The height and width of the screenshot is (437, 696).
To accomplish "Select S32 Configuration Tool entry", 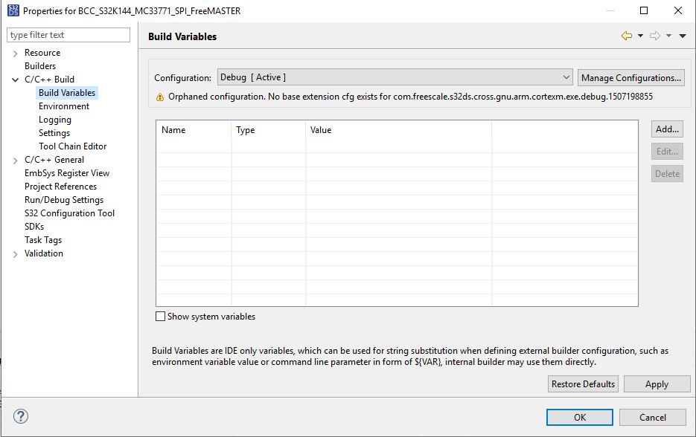I will pyautogui.click(x=69, y=213).
